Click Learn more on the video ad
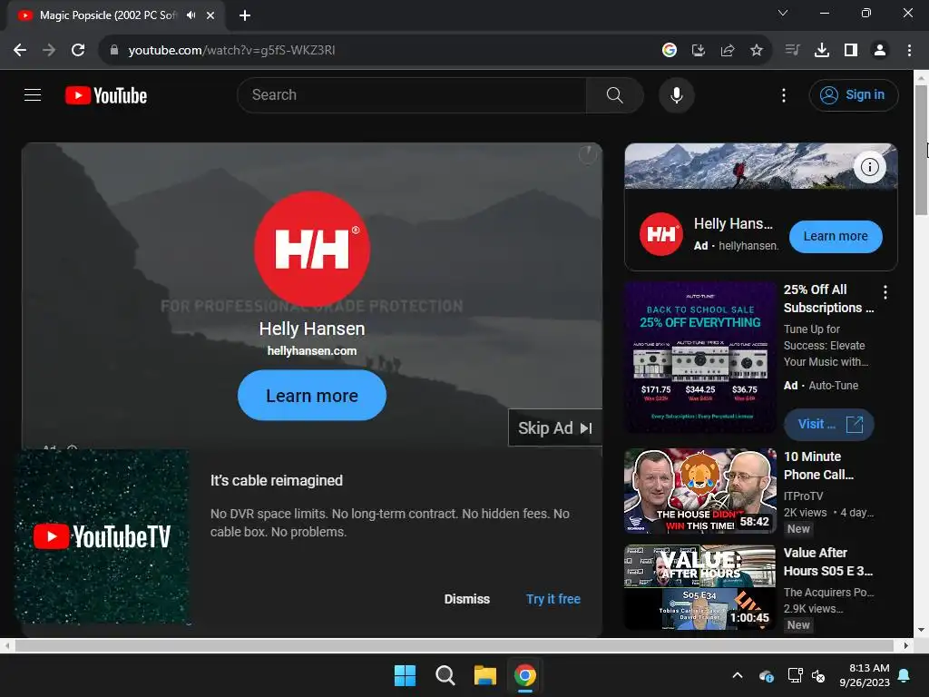This screenshot has height=697, width=929. click(312, 396)
